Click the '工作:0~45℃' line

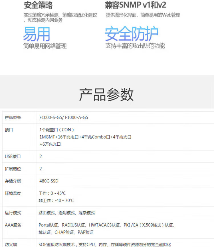click(52, 193)
